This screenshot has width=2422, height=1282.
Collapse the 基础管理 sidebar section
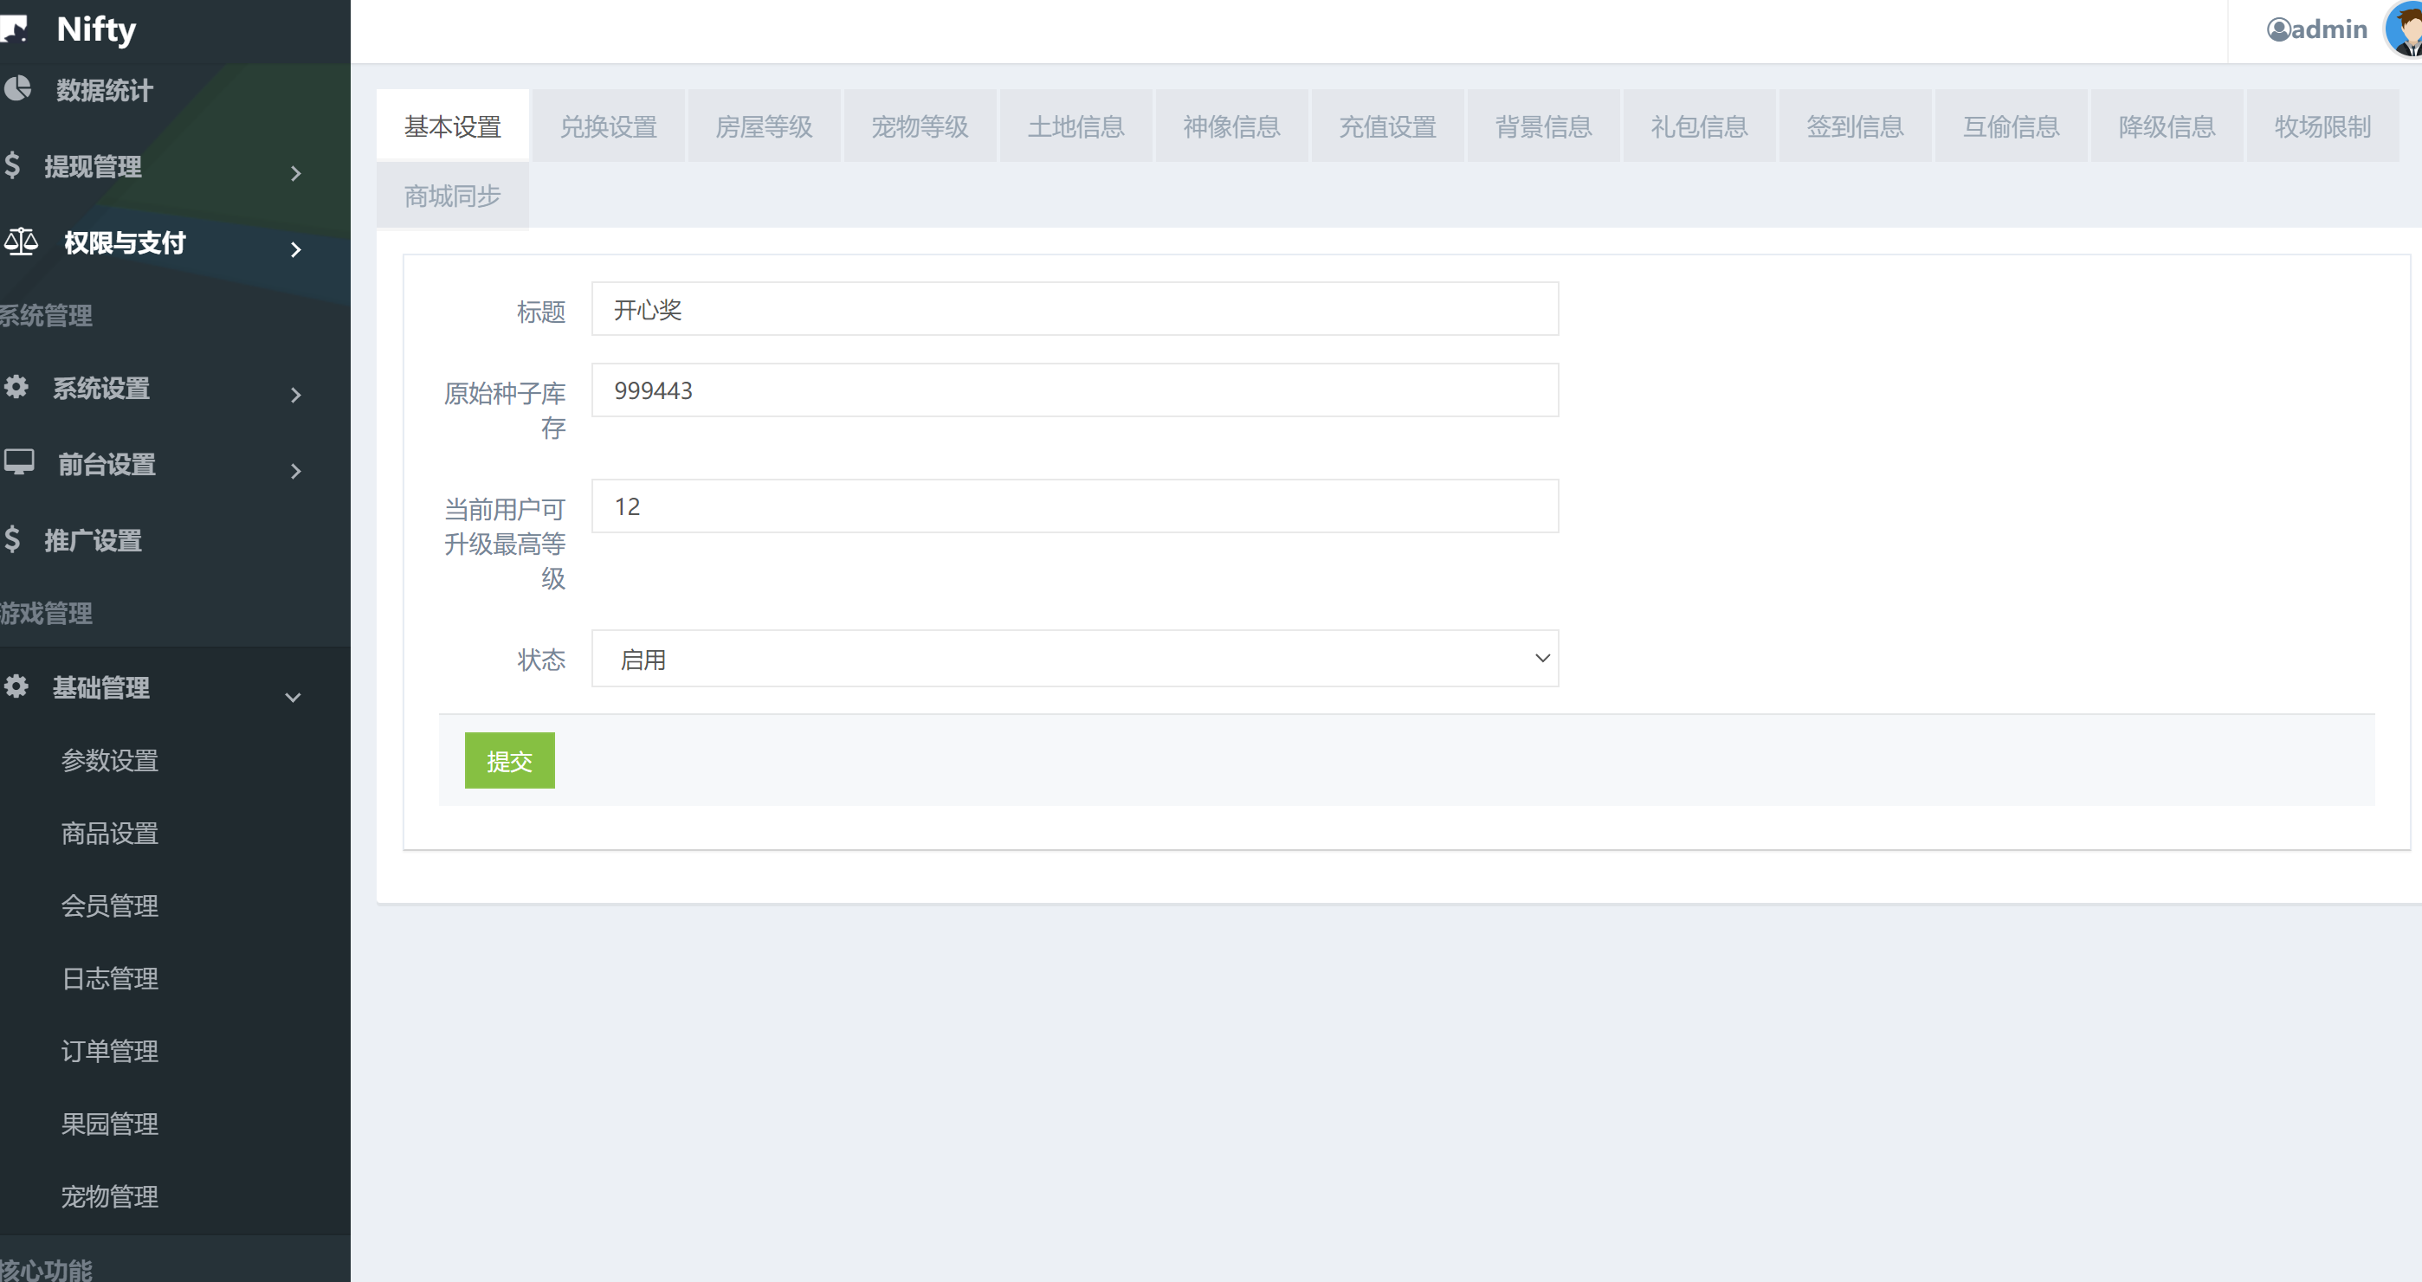click(x=293, y=697)
